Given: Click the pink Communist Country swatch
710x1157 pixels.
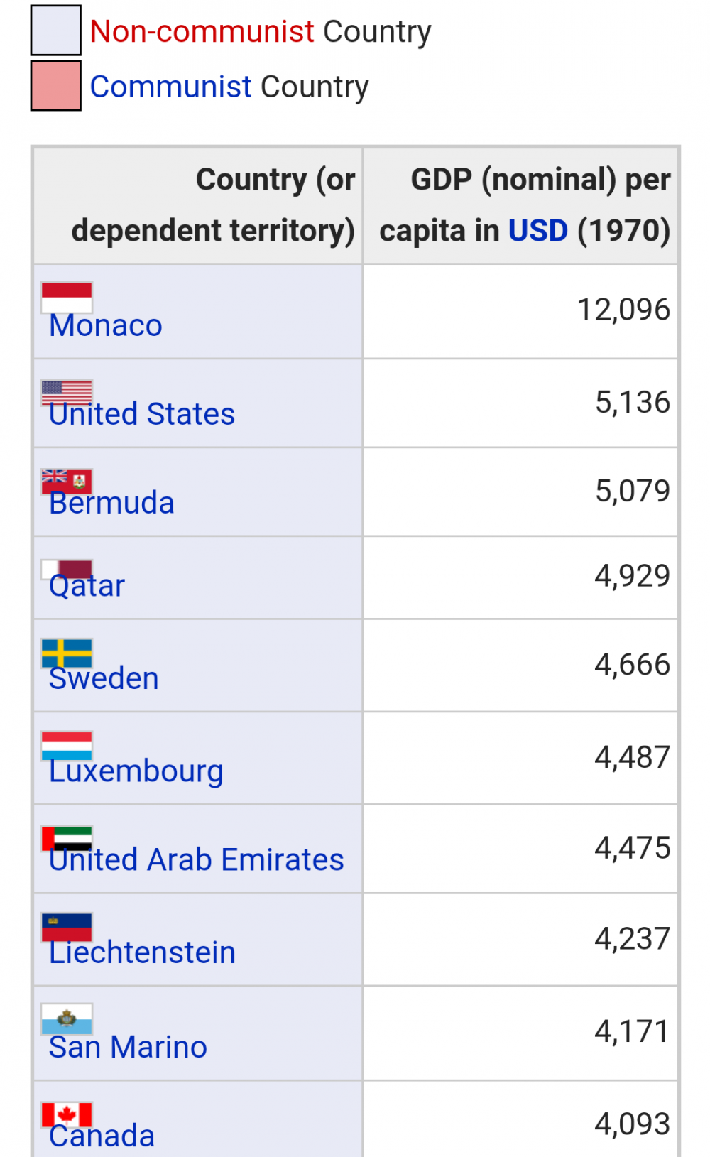Looking at the screenshot, I should click(x=55, y=86).
